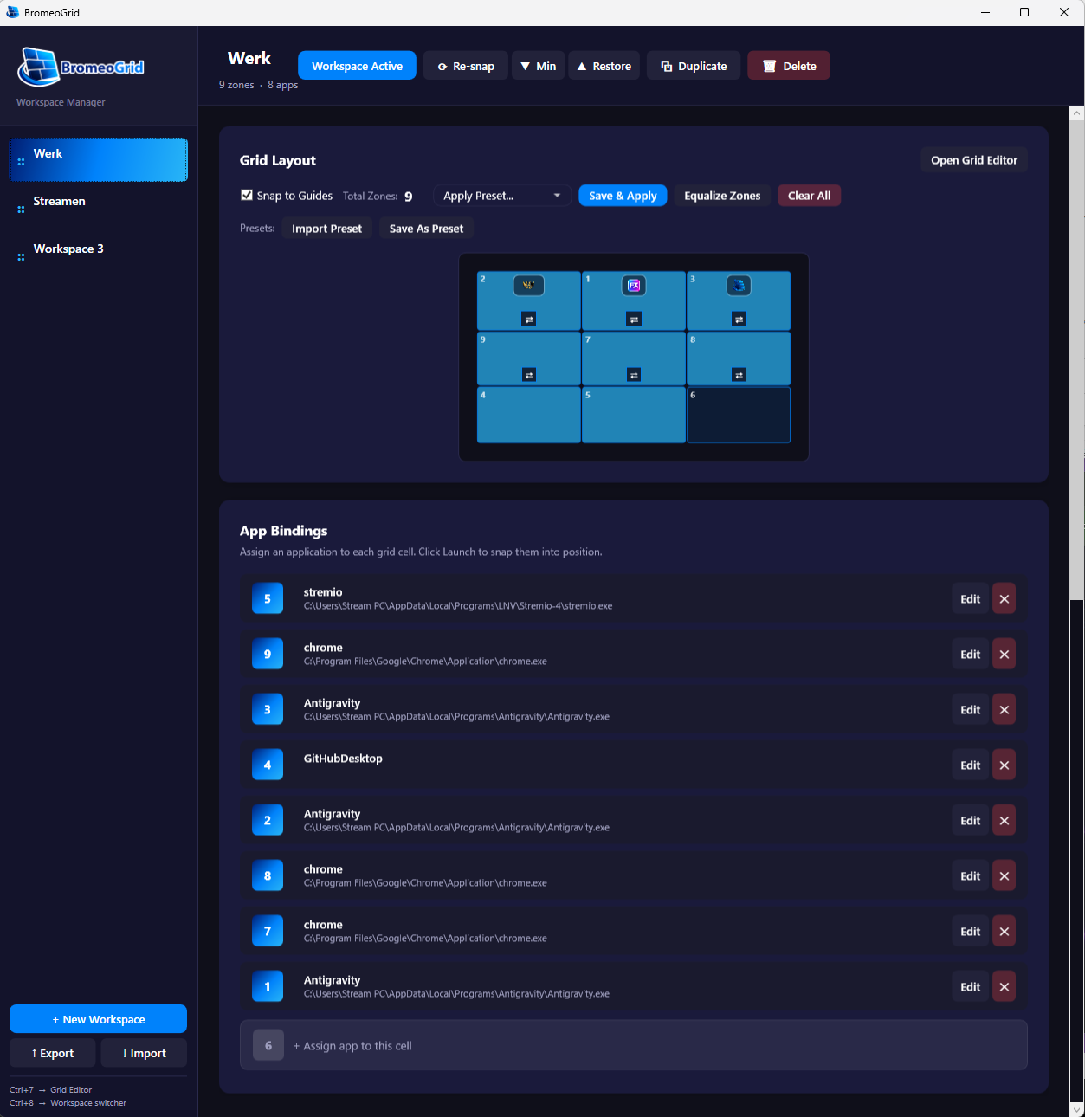Click Save & Apply for the grid layout
The width and height of the screenshot is (1085, 1117).
tap(622, 195)
